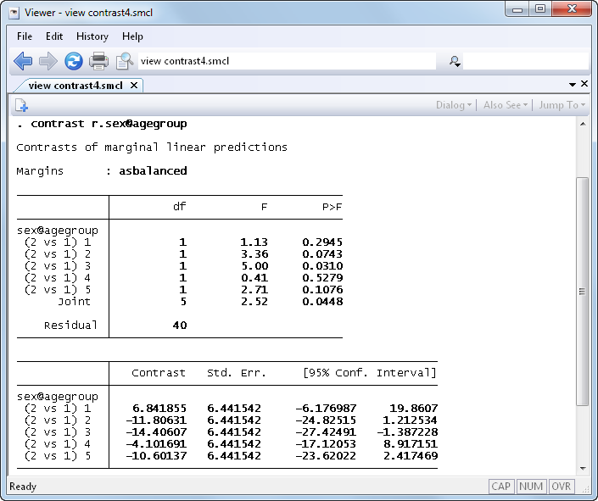
Task: Click the P value 0.1076
Action: 322,289
